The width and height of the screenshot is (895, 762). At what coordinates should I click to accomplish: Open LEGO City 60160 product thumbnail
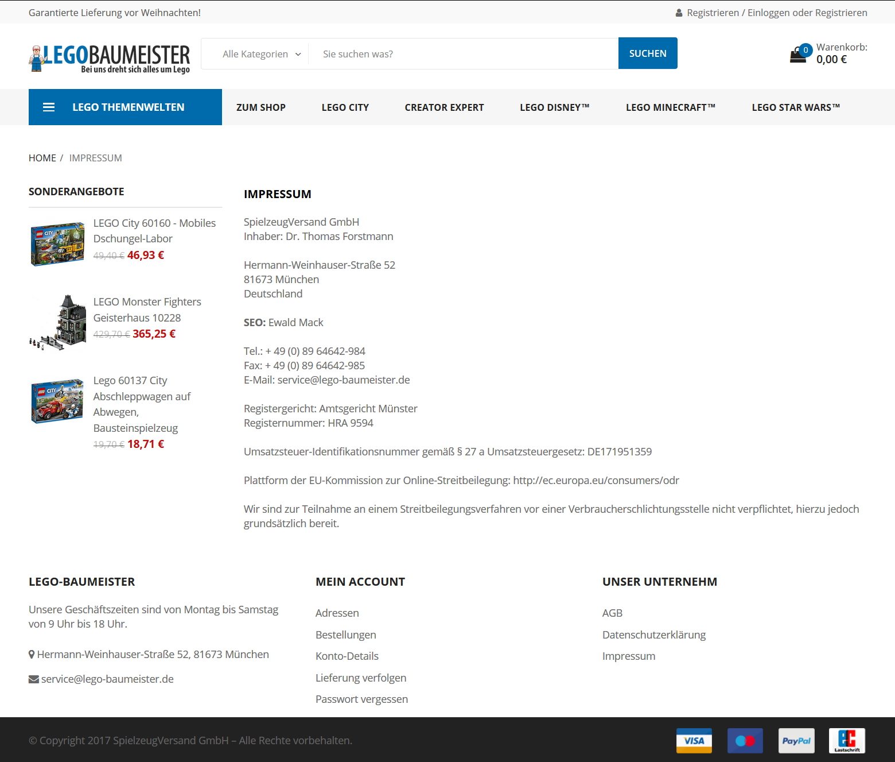point(57,244)
